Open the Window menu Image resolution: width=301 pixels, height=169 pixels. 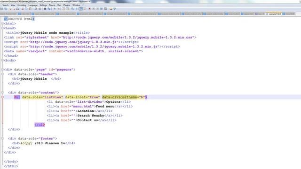[x=76, y=5]
